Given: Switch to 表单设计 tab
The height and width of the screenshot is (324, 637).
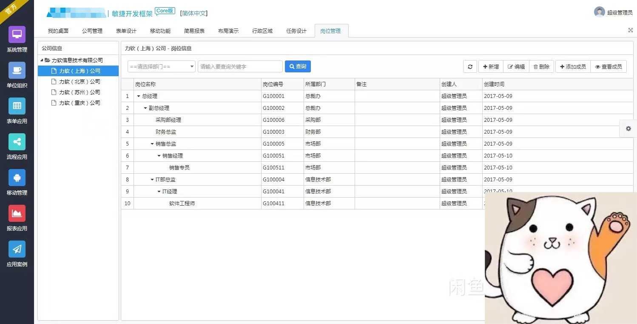Looking at the screenshot, I should pyautogui.click(x=126, y=31).
